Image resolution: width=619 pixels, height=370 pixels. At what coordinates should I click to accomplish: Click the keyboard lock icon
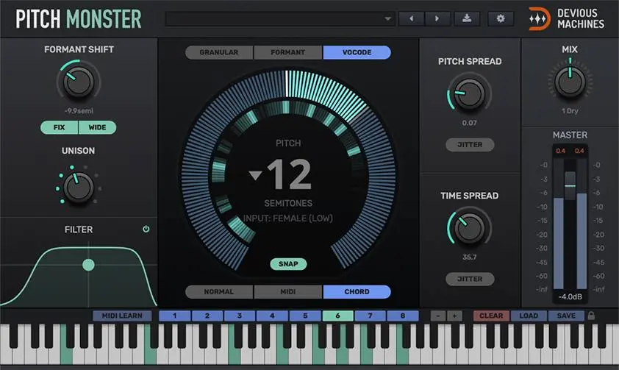pyautogui.click(x=591, y=316)
